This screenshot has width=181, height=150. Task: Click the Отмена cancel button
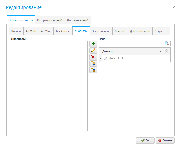coord(165,140)
